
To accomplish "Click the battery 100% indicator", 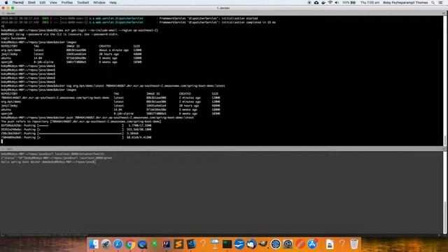I will [349, 3].
